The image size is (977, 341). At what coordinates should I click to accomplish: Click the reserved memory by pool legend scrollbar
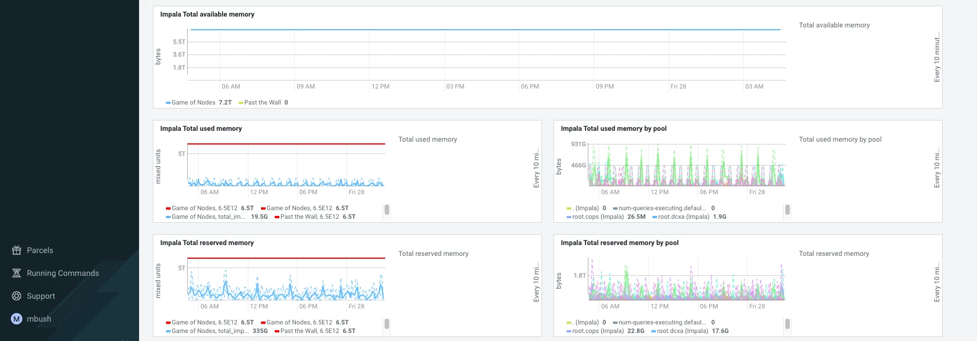click(x=788, y=324)
